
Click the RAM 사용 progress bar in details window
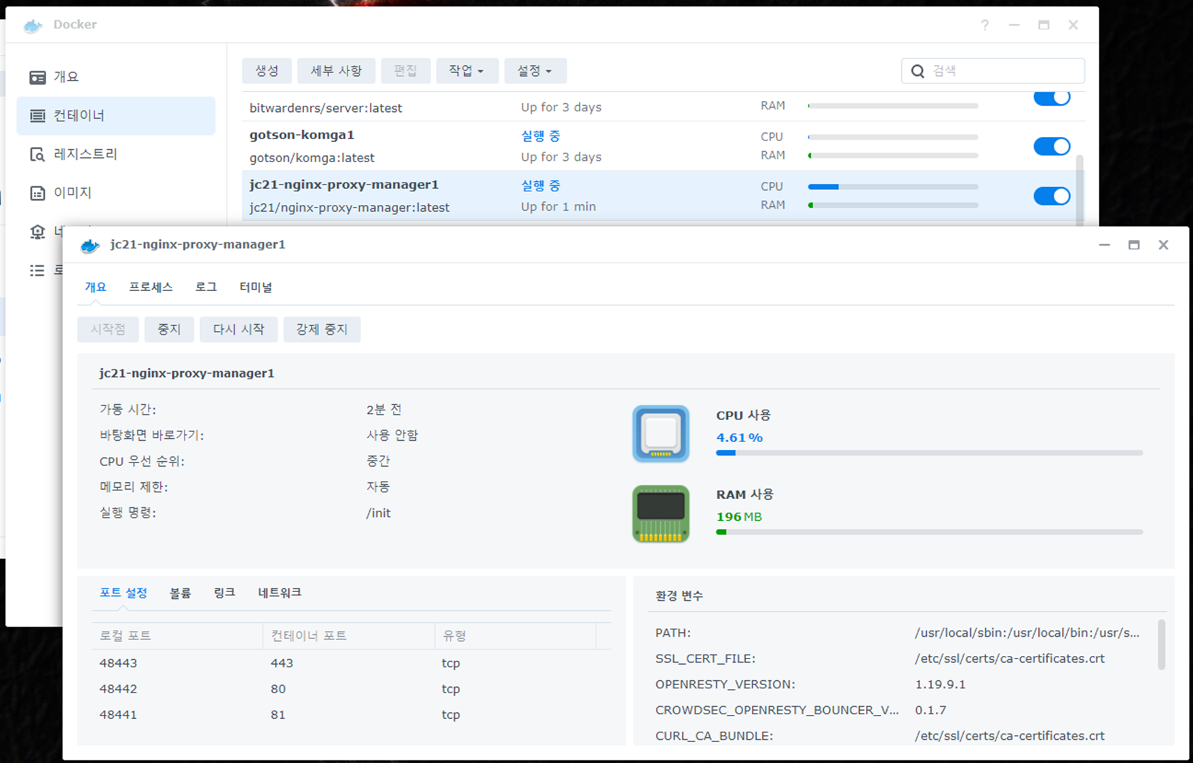(929, 532)
